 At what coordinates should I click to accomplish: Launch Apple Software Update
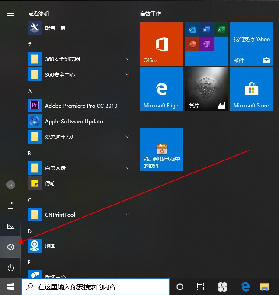(79, 121)
